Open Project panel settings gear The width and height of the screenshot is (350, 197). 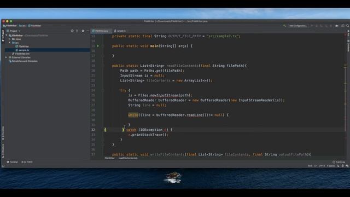tap(83, 31)
